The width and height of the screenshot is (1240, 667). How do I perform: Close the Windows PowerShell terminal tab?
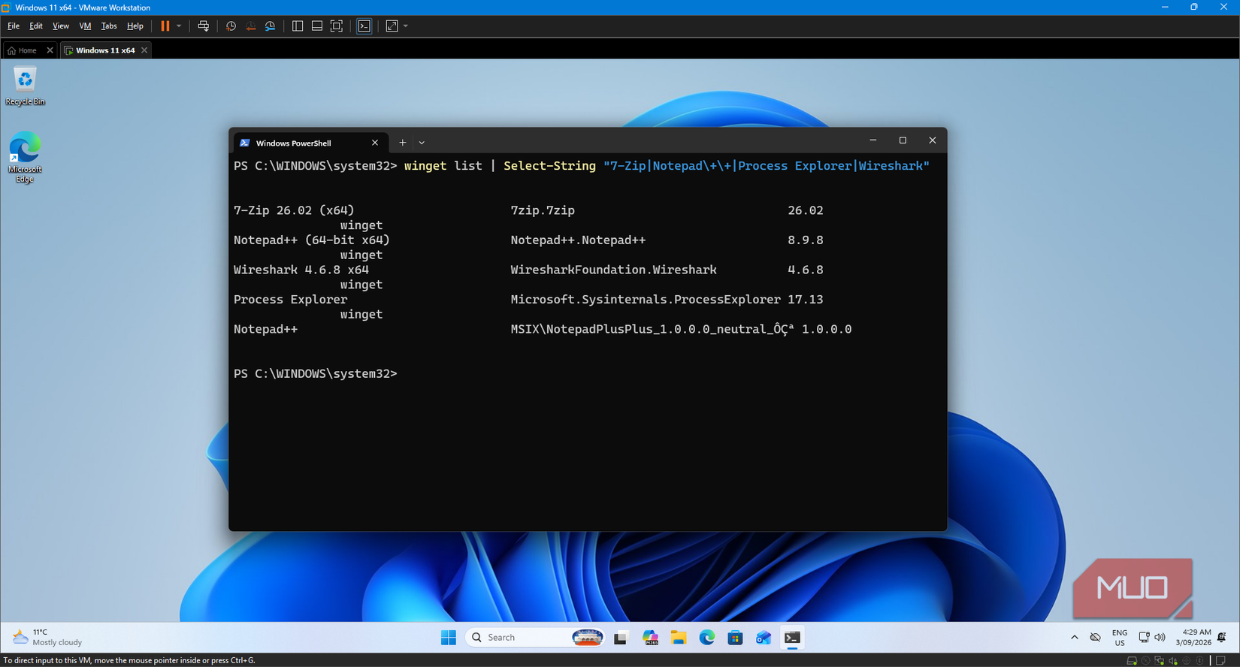pyautogui.click(x=375, y=143)
